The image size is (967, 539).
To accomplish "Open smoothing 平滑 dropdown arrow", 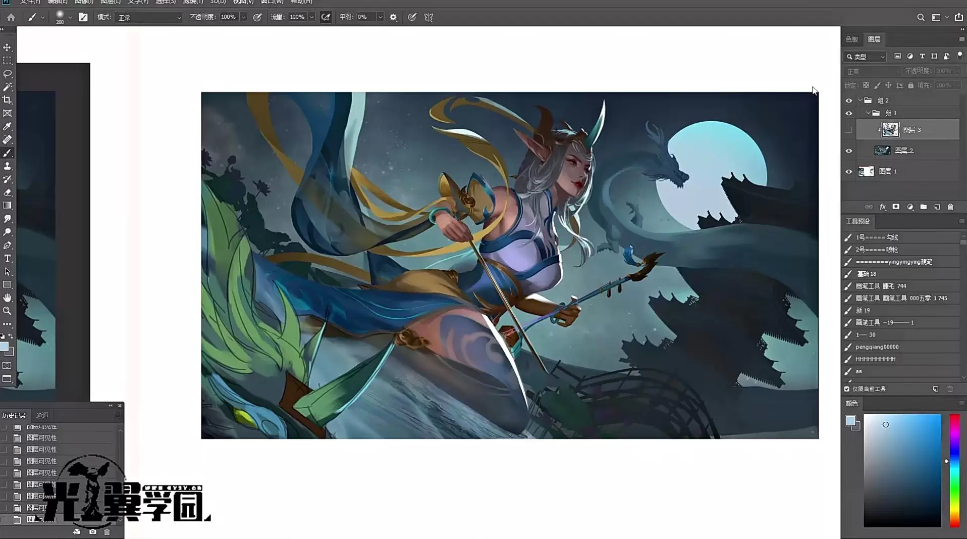I will click(x=380, y=17).
